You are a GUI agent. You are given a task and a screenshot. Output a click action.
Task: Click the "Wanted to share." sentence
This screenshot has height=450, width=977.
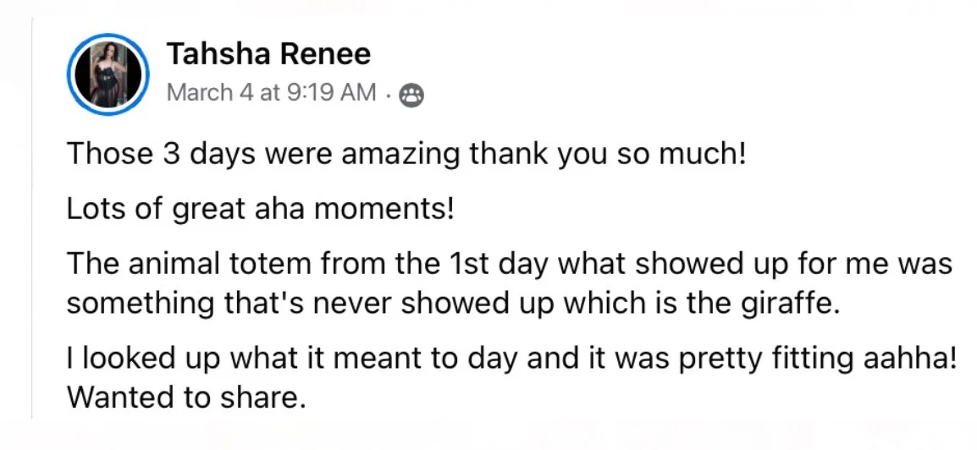click(x=186, y=397)
